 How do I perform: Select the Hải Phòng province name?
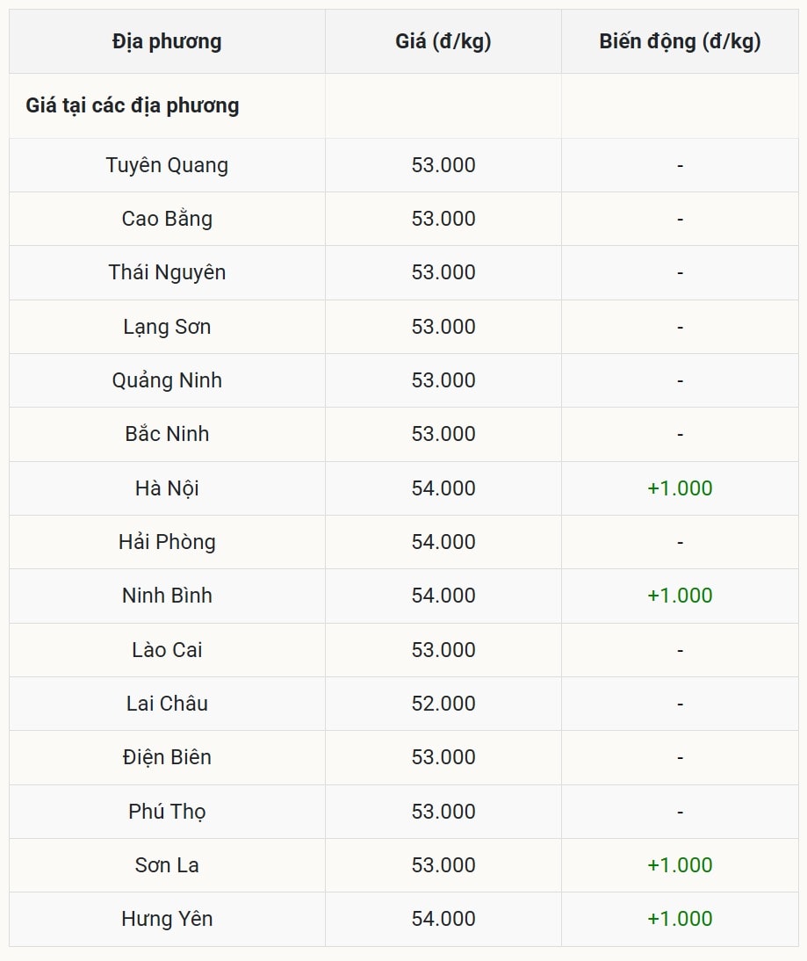(167, 542)
